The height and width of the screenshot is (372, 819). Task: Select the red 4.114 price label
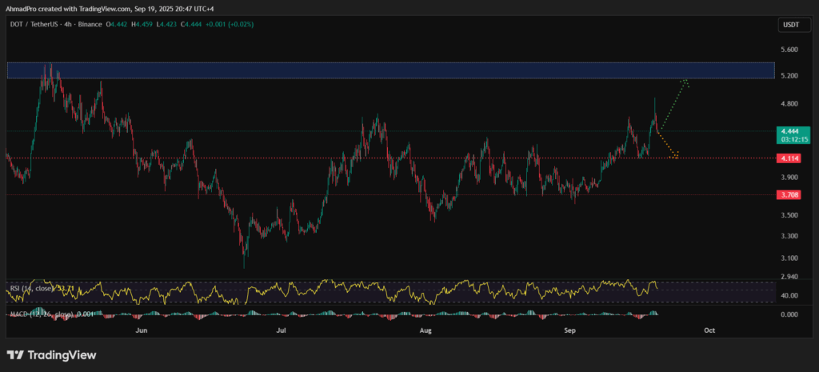pos(789,158)
